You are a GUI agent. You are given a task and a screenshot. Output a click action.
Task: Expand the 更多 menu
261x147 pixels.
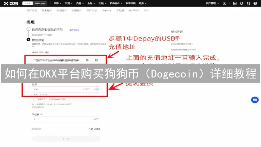pyautogui.click(x=143, y=3)
